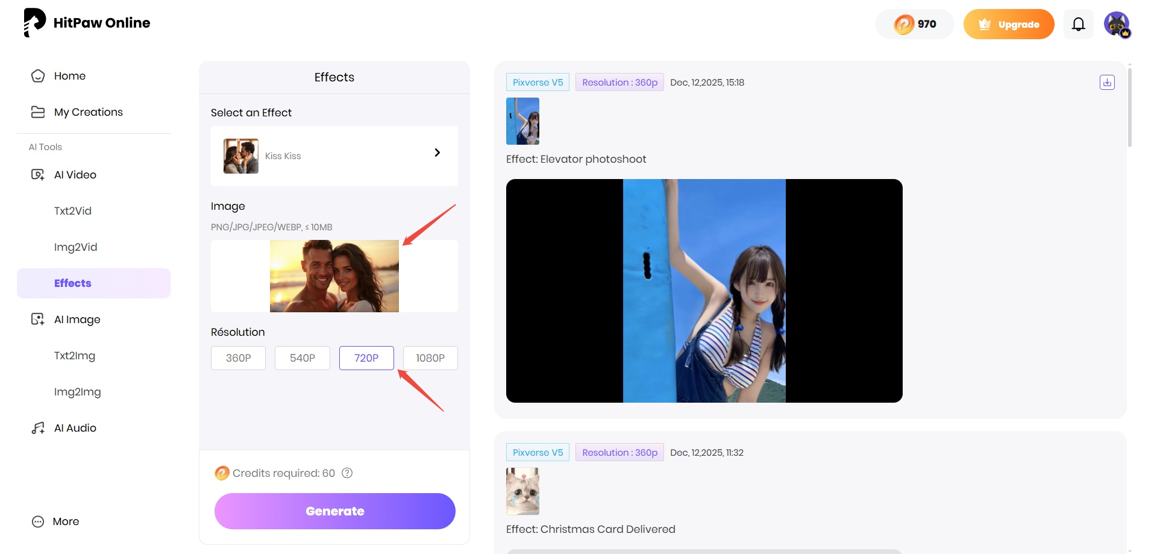The width and height of the screenshot is (1157, 554).
Task: Open My Creations folder
Action: (88, 112)
